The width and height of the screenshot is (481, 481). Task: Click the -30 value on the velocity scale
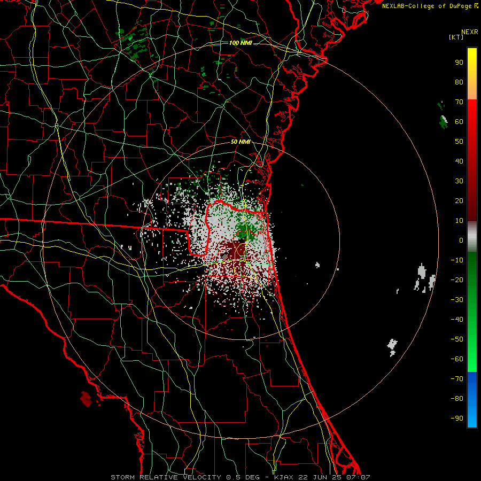click(457, 300)
